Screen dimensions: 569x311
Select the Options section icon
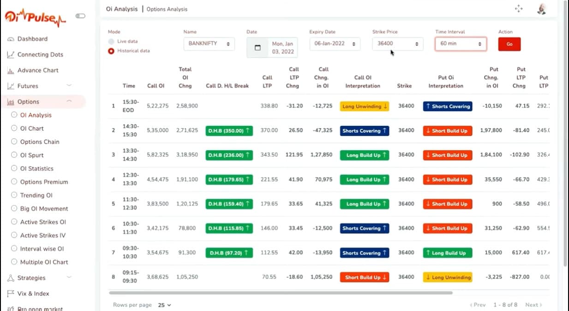click(9, 101)
